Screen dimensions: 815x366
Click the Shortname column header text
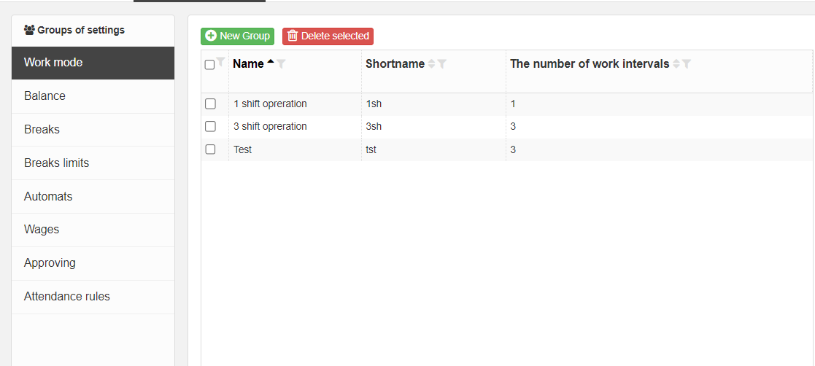[x=395, y=64]
